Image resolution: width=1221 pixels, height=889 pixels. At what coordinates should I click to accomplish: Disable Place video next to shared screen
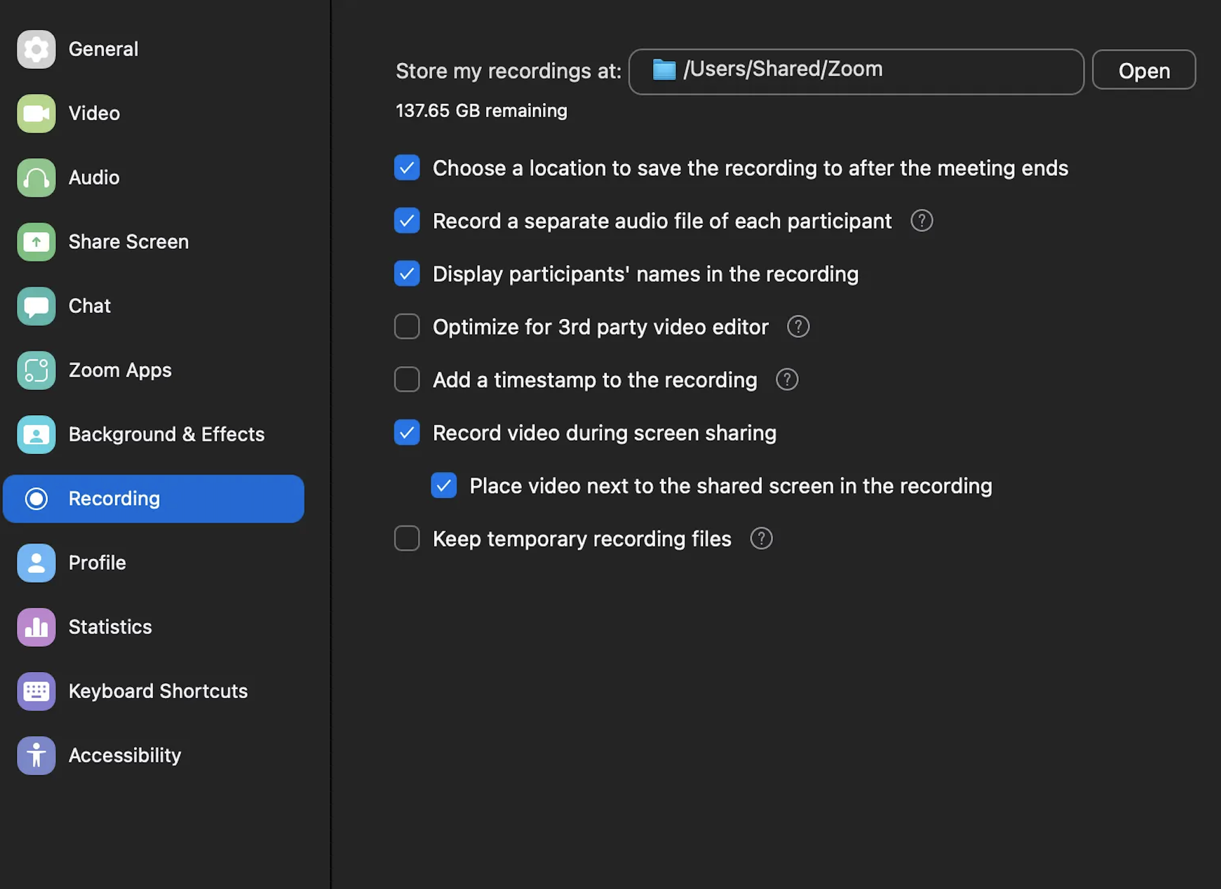point(444,486)
